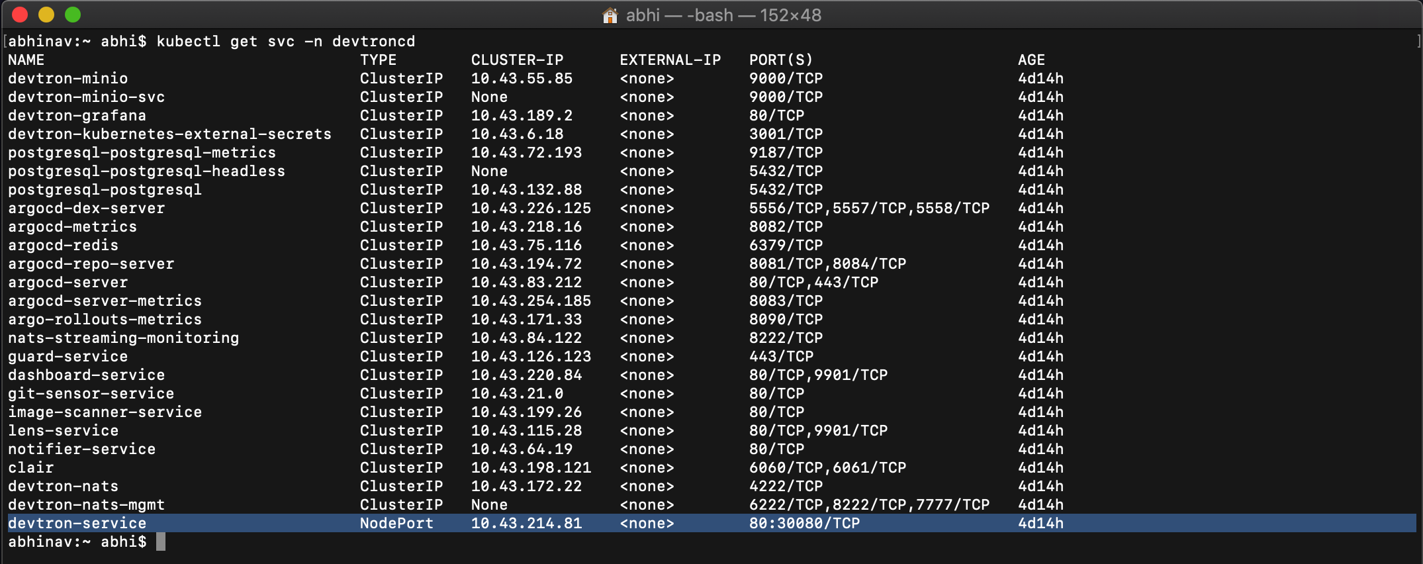The height and width of the screenshot is (564, 1423).
Task: Click the window title 'abhi — -bash — 152×48'
Action: 723,15
